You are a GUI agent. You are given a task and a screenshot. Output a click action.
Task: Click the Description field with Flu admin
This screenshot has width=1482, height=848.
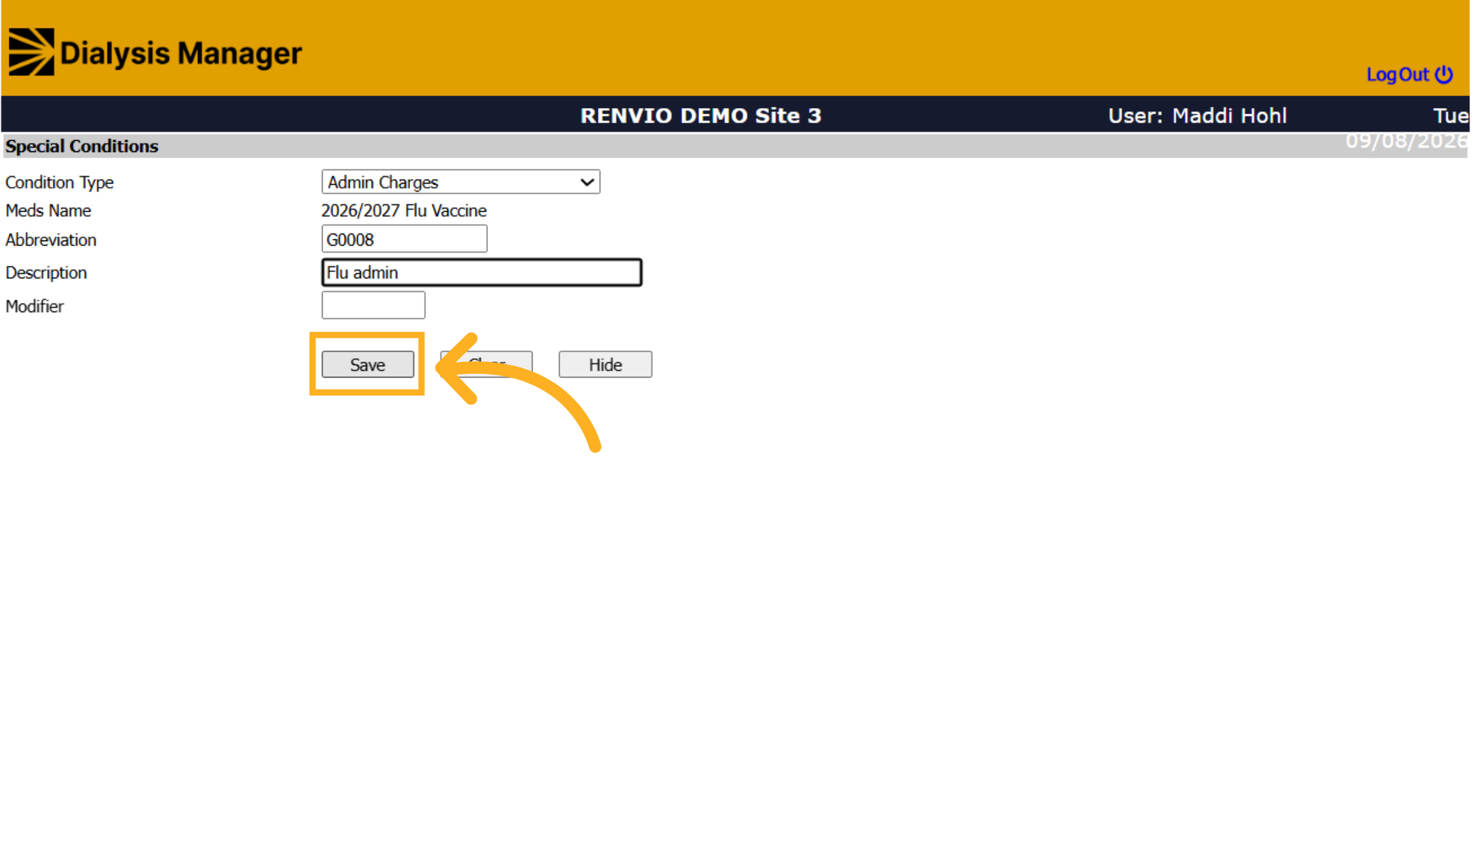482,273
